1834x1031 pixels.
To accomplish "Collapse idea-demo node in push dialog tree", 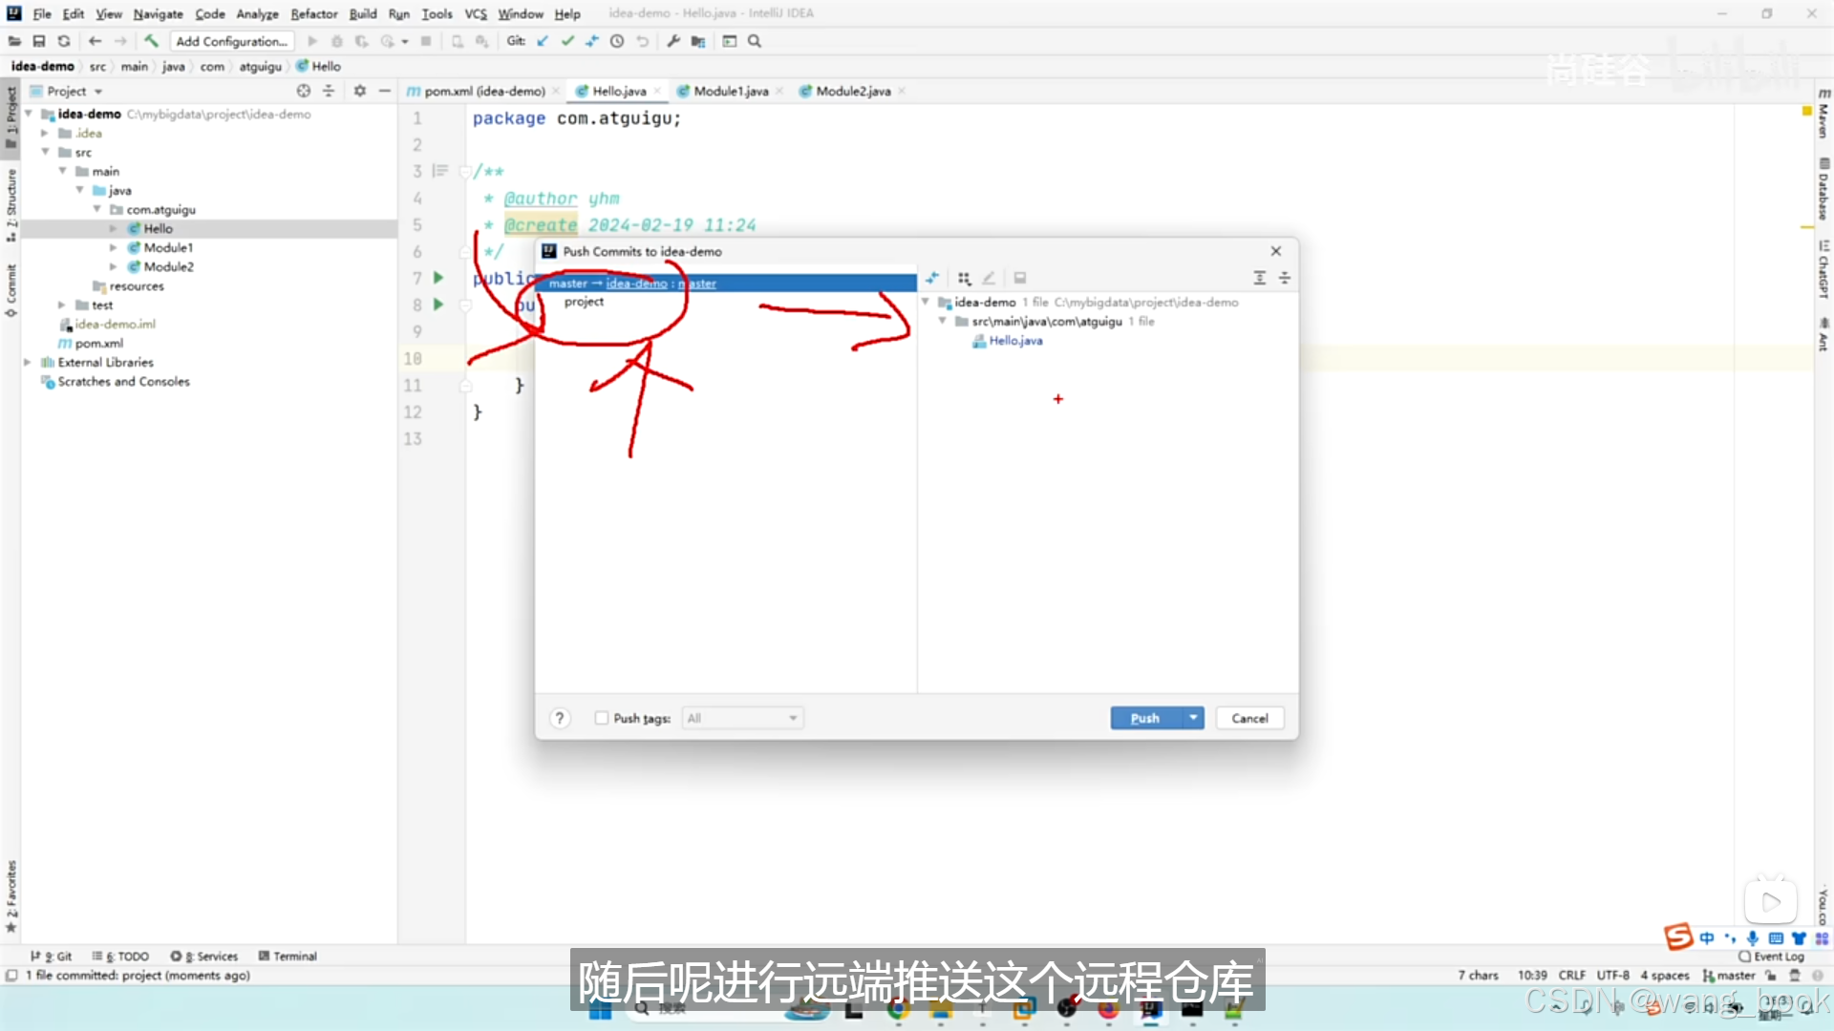I will point(926,302).
